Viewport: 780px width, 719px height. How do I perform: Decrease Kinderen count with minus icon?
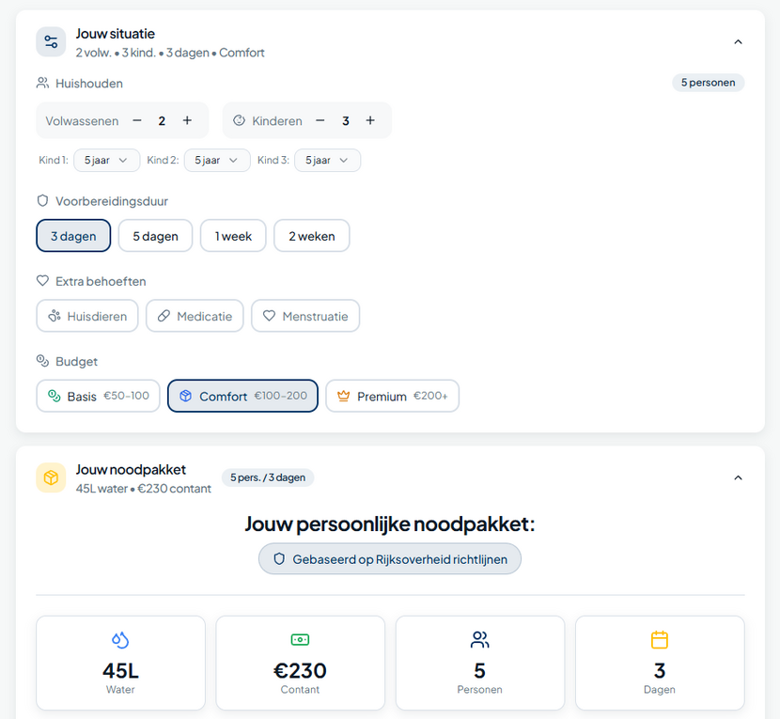coord(320,120)
